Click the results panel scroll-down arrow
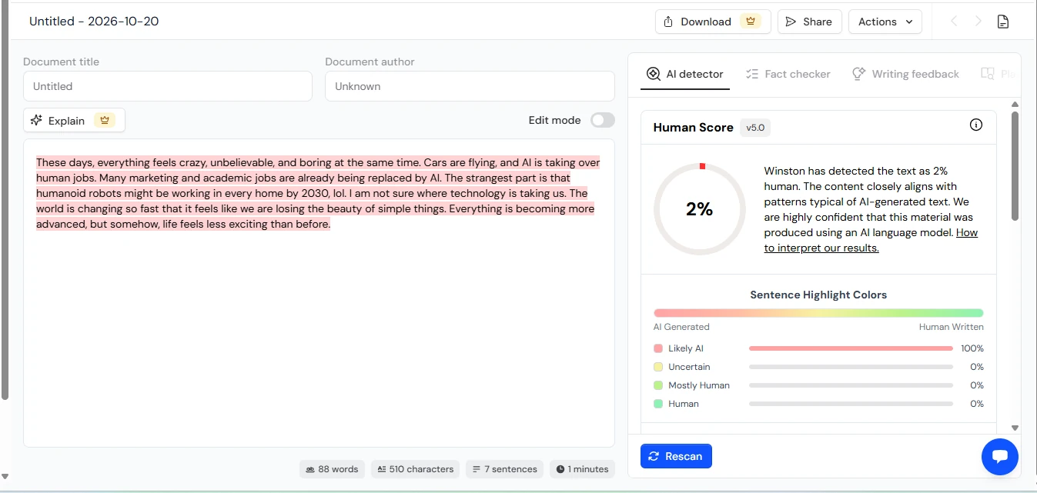 pos(1015,428)
